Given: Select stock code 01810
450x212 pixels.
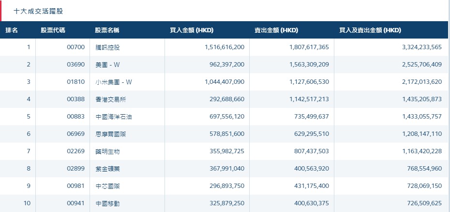Looking at the screenshot, I should coord(76,82).
